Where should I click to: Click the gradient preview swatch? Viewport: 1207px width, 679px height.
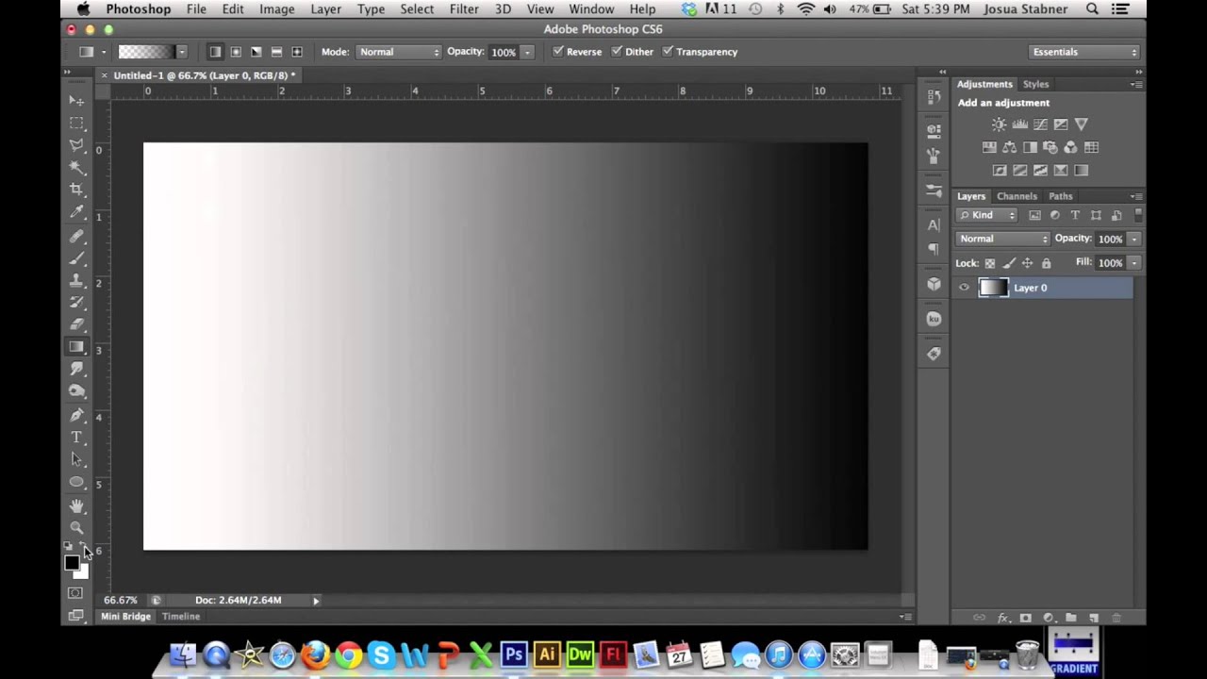click(145, 52)
